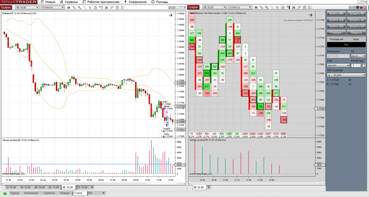Select drawing tools pencil in left chart
The image size is (369, 197).
[74, 7]
